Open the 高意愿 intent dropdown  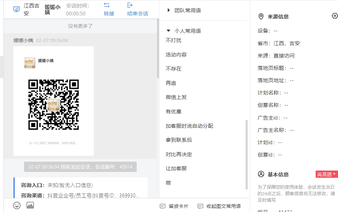pyautogui.click(x=327, y=174)
